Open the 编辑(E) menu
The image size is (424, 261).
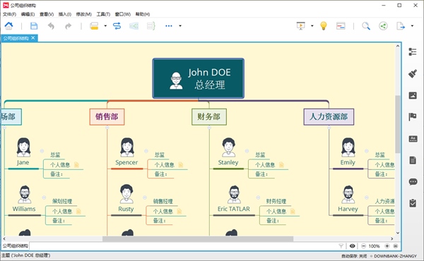28,14
